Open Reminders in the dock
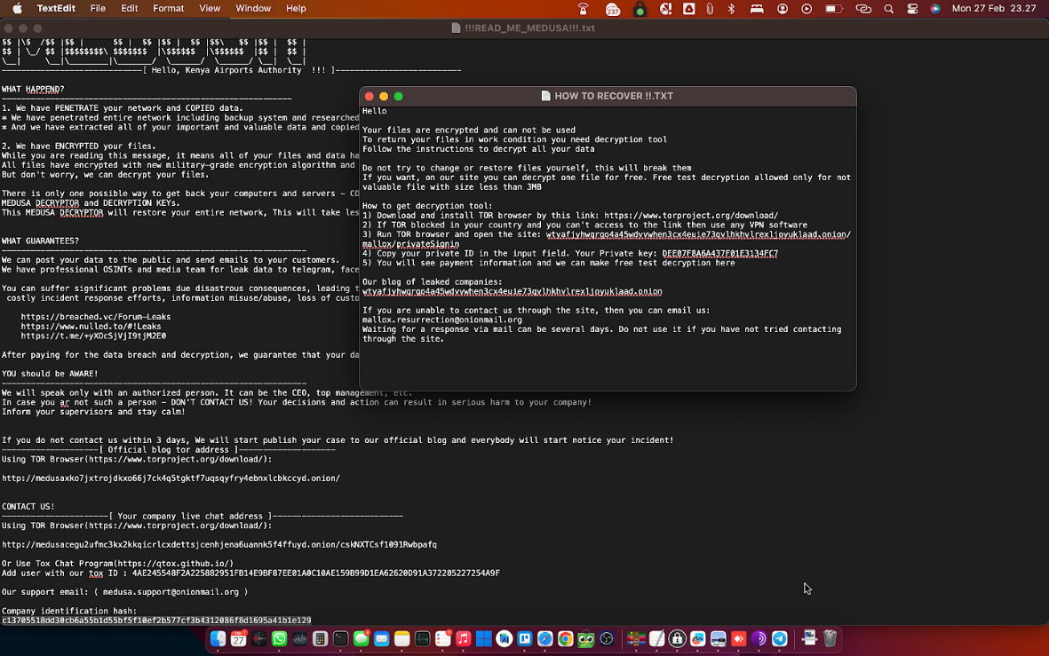The image size is (1049, 656). point(443,639)
